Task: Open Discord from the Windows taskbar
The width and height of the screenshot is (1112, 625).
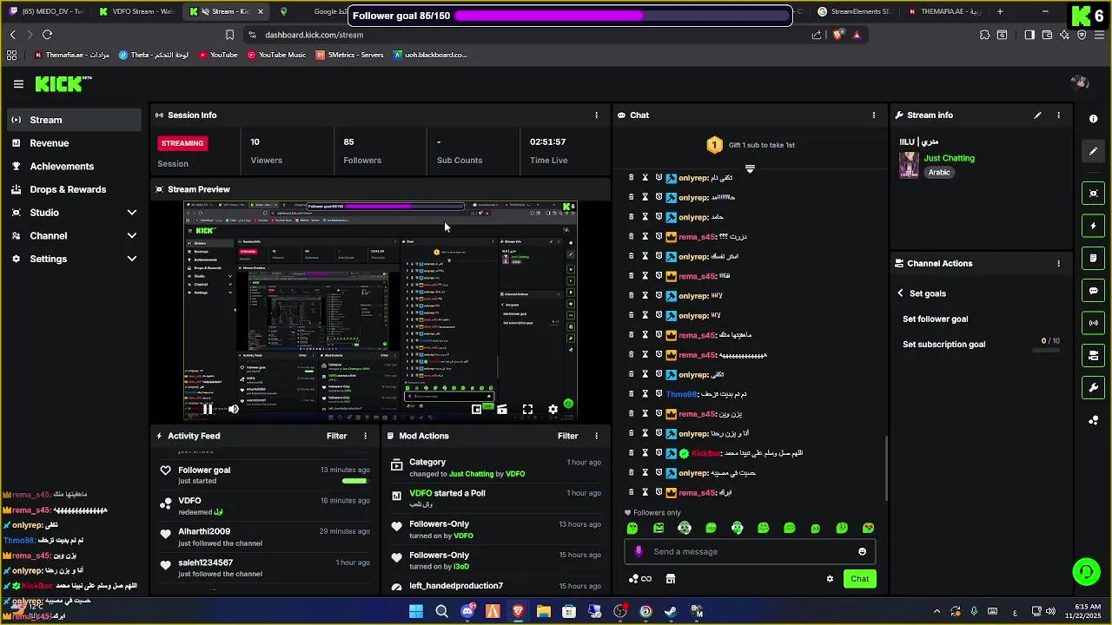Action: point(467,612)
